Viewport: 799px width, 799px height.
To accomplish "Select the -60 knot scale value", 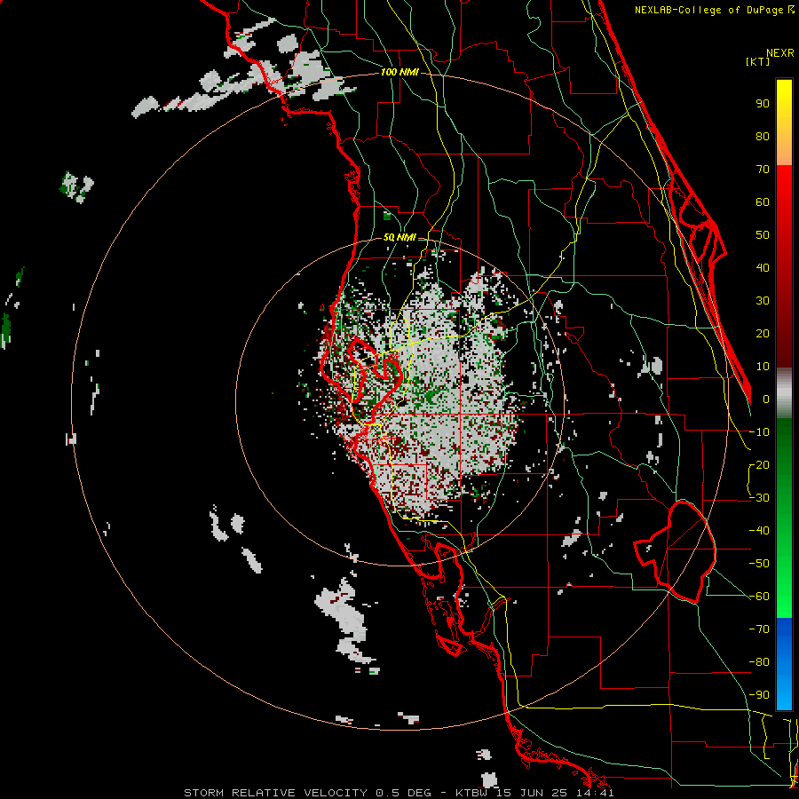I will pos(759,597).
